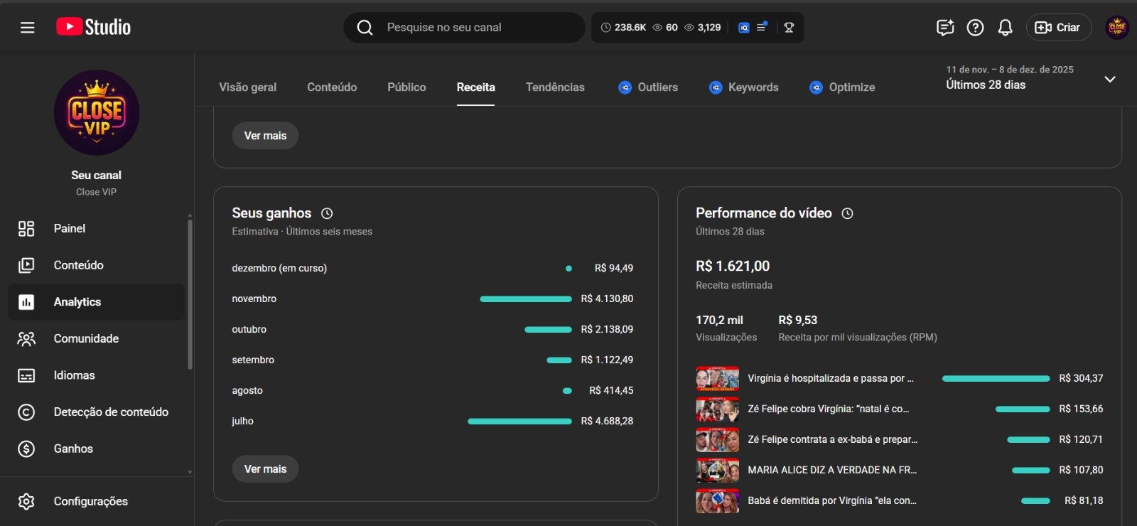
Task: Open the account avatar menu
Action: point(1116,28)
